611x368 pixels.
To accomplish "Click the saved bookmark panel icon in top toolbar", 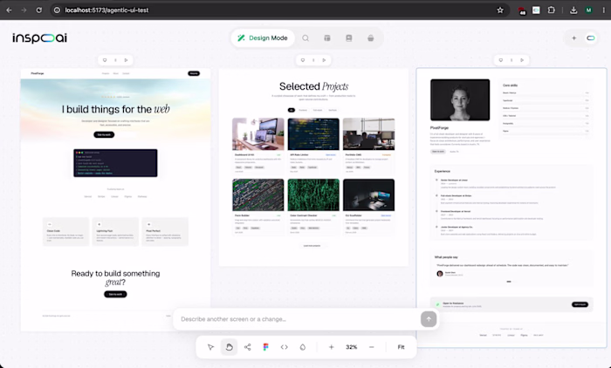I will click(349, 37).
